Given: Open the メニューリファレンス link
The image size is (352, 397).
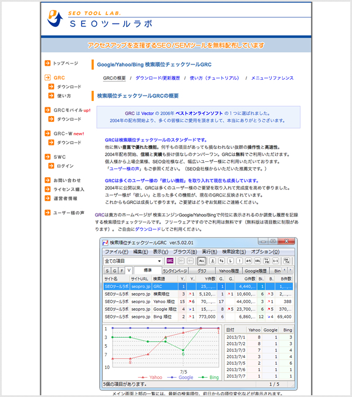Looking at the screenshot, I should (x=272, y=78).
